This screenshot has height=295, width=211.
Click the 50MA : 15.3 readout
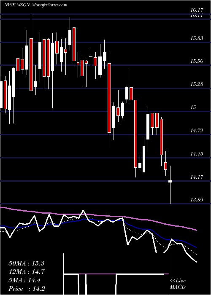26,263
